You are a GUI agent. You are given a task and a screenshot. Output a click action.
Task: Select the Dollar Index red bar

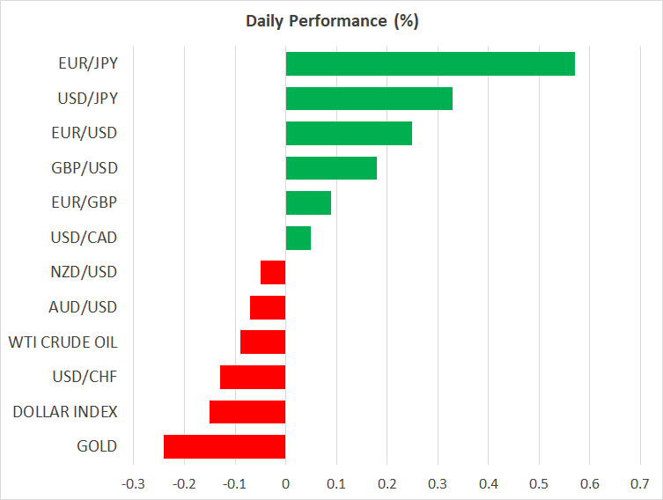[247, 411]
